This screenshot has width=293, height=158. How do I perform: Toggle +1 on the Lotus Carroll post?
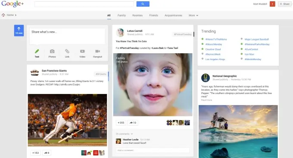pos(121,123)
